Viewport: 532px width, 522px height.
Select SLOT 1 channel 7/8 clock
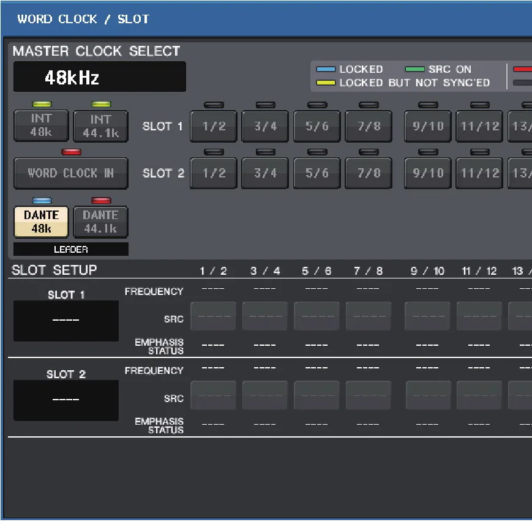pyautogui.click(x=369, y=126)
